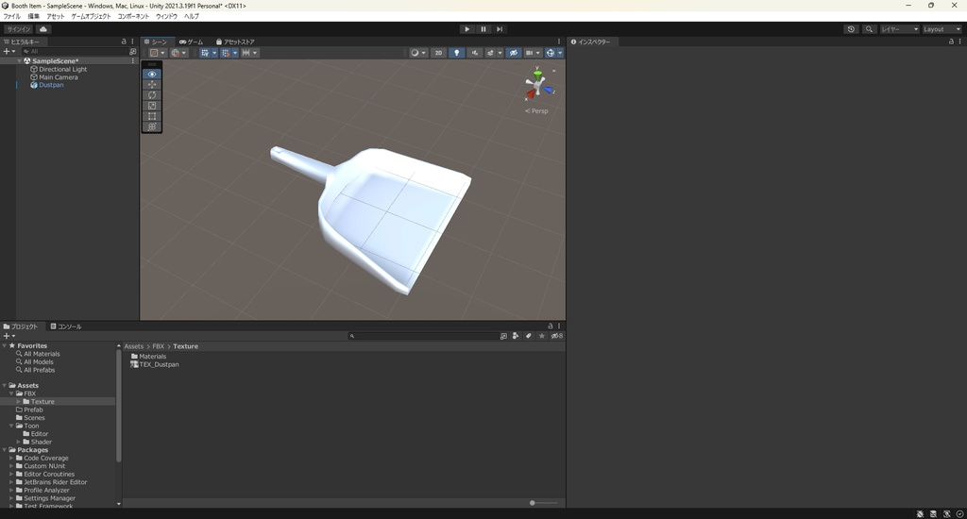Open the global search magnifier icon
This screenshot has width=967, height=519.
click(869, 29)
